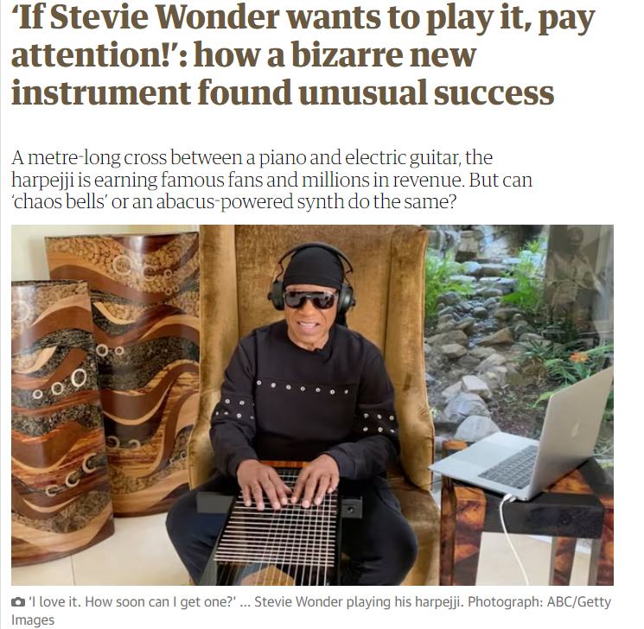Click the dark sunglasses in the photo
The height and width of the screenshot is (629, 644).
pos(311,299)
